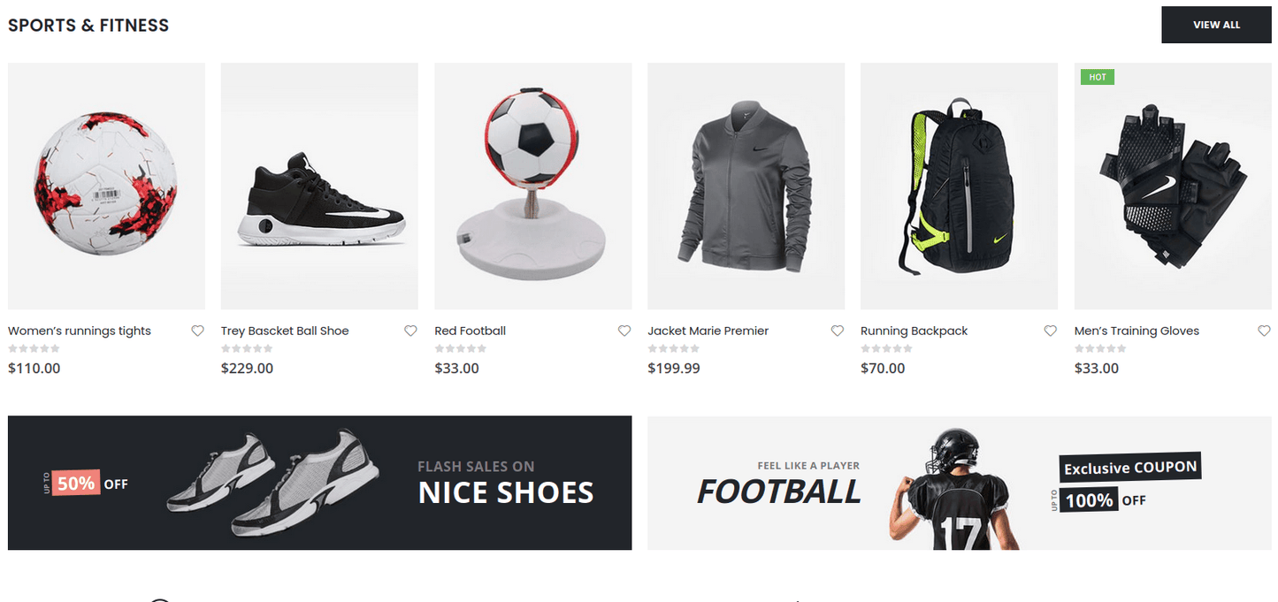Viewport: 1278px width, 602px height.
Task: Click the HOT badge on gloves
Action: pos(1098,77)
